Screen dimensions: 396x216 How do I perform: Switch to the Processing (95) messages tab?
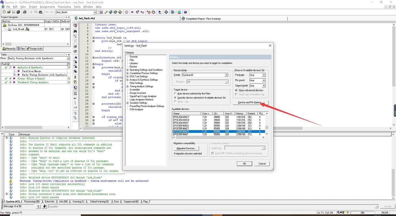[x=32, y=201]
